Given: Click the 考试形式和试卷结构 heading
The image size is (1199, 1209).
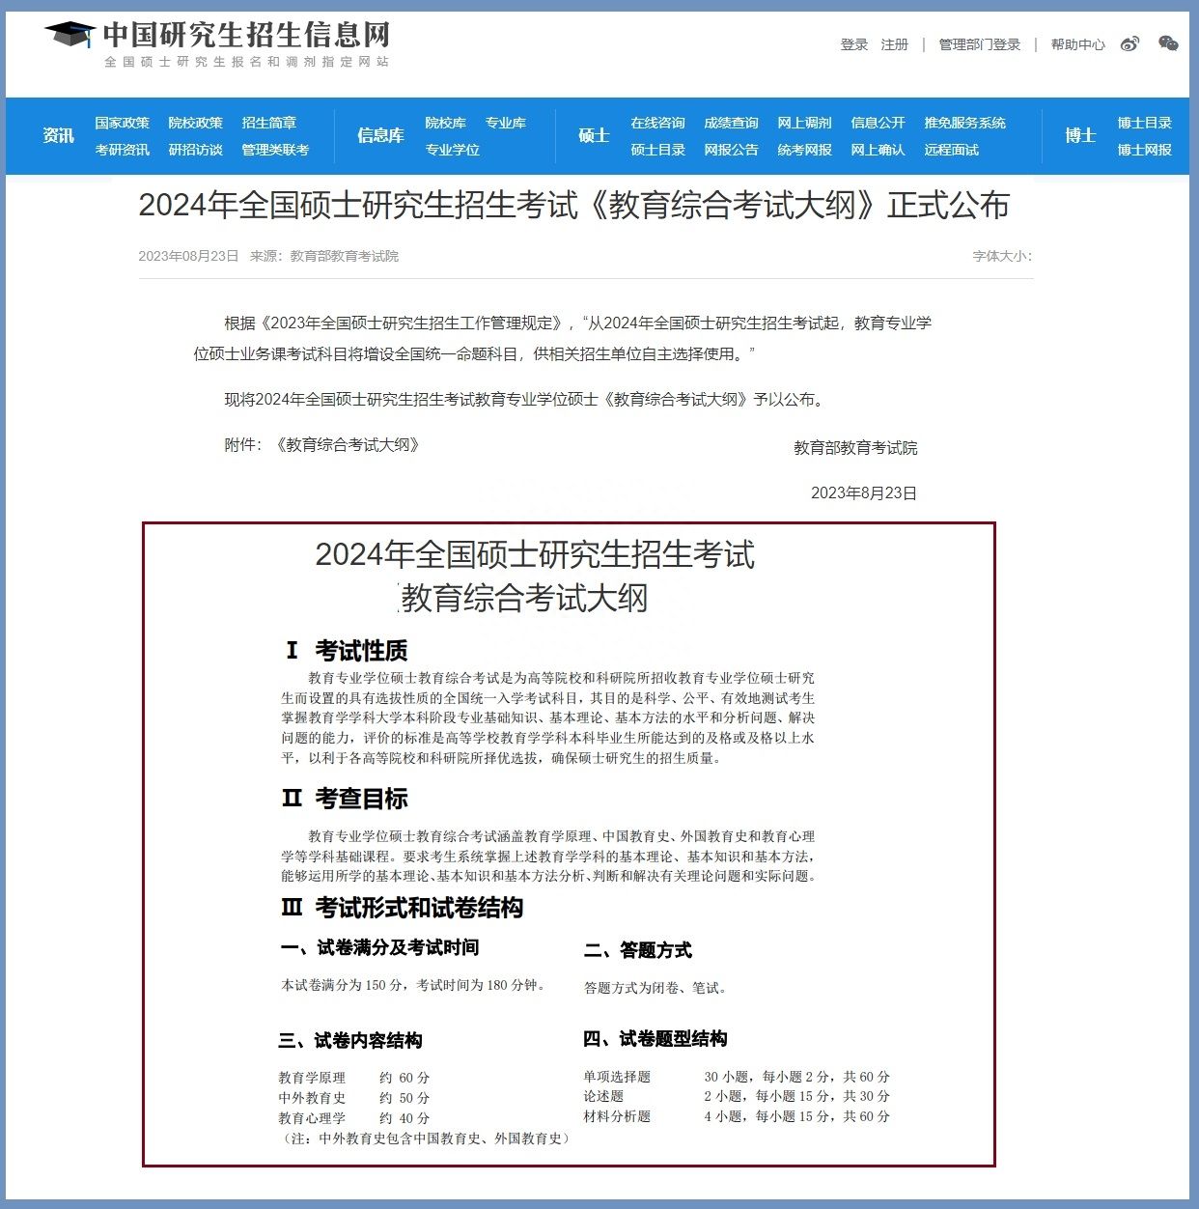Looking at the screenshot, I should click(419, 908).
